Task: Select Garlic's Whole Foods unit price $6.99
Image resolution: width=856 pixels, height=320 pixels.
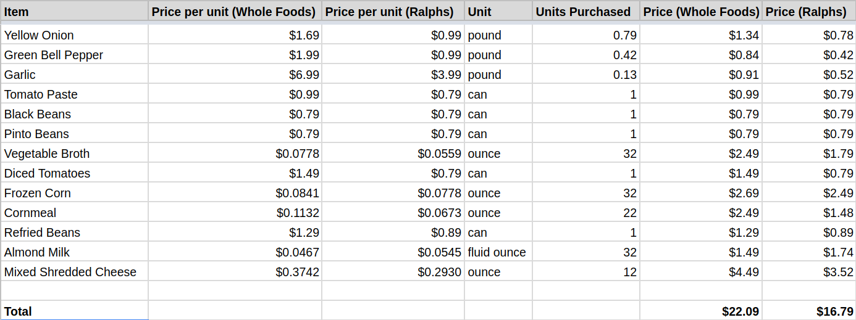Action: click(x=235, y=75)
